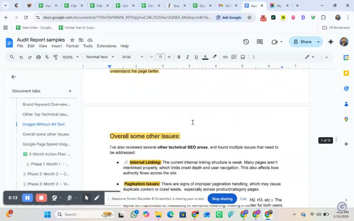The height and width of the screenshot is (221, 354).
Task: Click Stop sharing button
Action: (x=222, y=199)
